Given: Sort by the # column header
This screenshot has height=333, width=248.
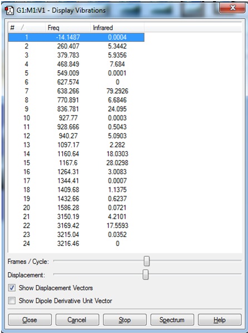Looking at the screenshot, I should point(27,27).
